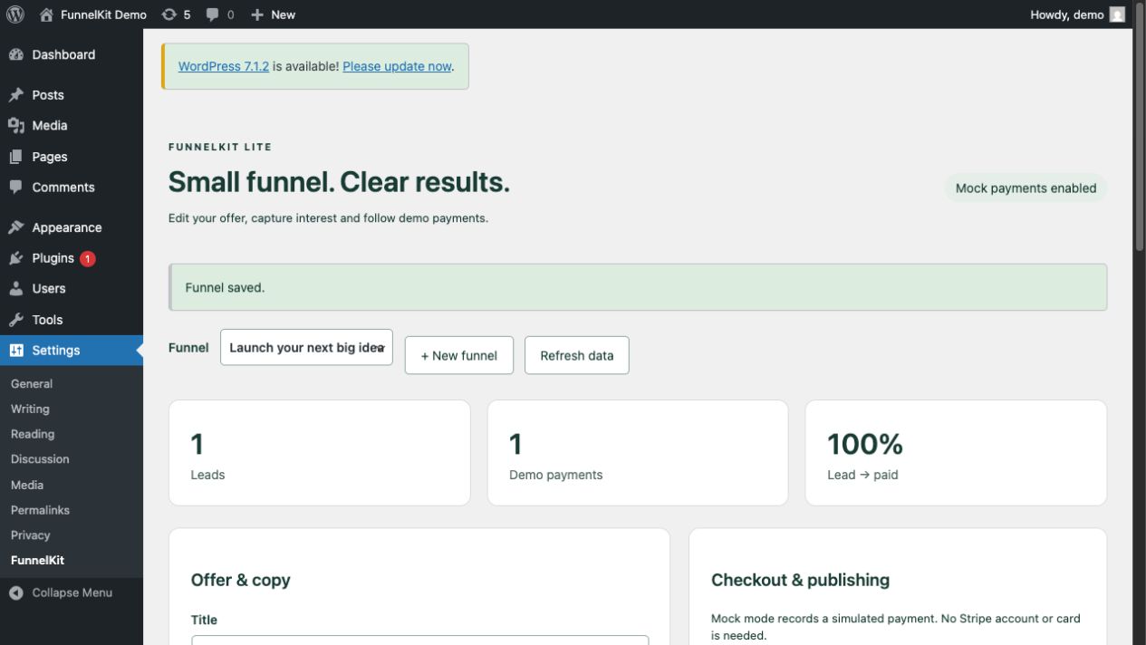Click the Checkout & publishing heading
Screen dimensions: 1146x645
tap(800, 580)
